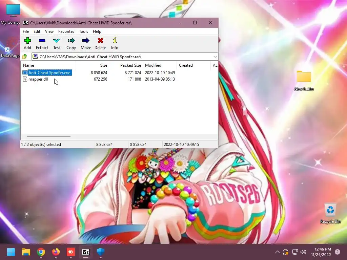Click status bar '1 / 2 object(s) selected'
This screenshot has height=260, width=347.
coord(41,144)
